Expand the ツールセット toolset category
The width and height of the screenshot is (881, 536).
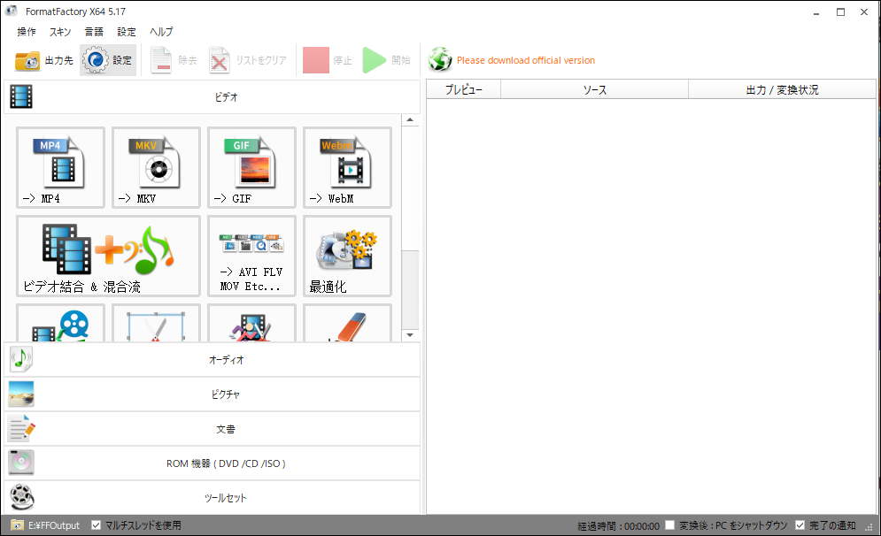[x=213, y=497]
